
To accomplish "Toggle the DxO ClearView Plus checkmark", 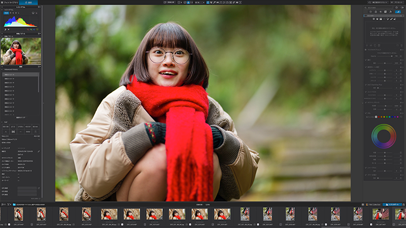I will click(x=365, y=85).
